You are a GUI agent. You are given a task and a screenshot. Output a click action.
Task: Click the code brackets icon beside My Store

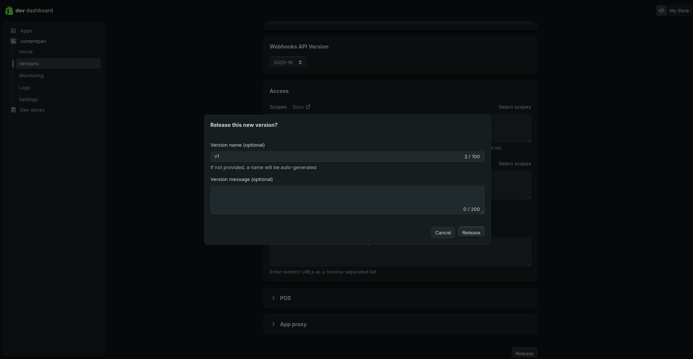(x=661, y=10)
